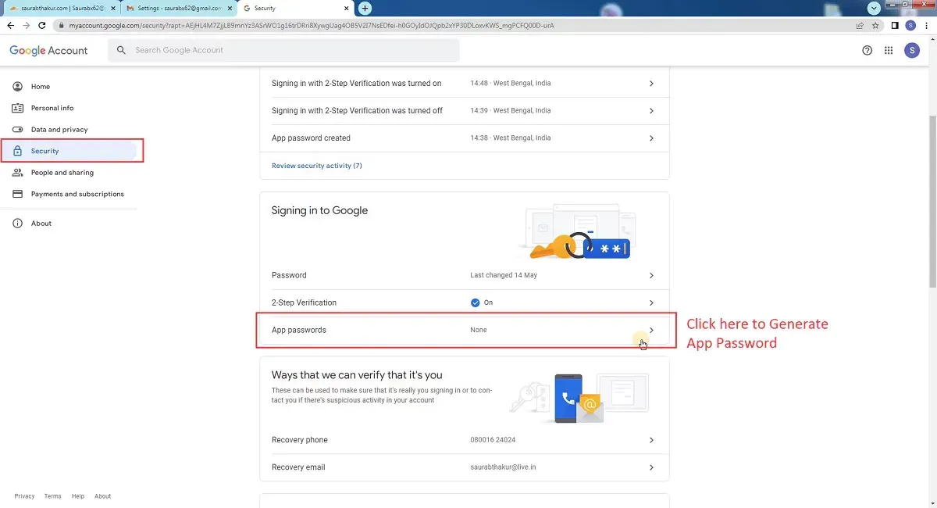Focus the Search Google Account field
This screenshot has height=508, width=937.
point(283,50)
